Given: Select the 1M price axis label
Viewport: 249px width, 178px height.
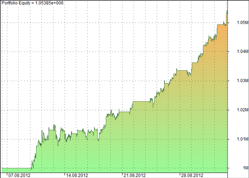Looking at the screenshot, I should [x=245, y=168].
